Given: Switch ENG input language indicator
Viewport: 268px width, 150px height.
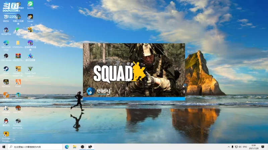Looking at the screenshot, I should click(245, 147).
